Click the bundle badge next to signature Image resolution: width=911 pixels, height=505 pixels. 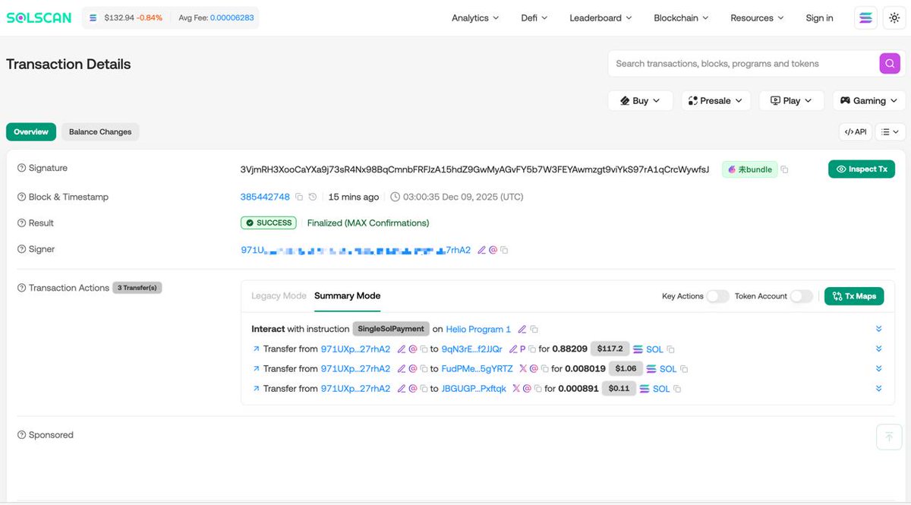749,170
